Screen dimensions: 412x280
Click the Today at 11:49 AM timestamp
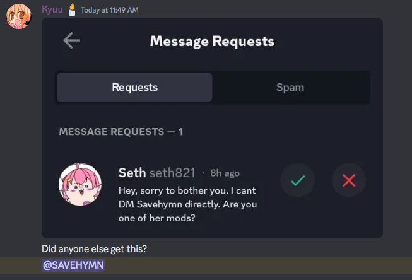pyautogui.click(x=109, y=10)
